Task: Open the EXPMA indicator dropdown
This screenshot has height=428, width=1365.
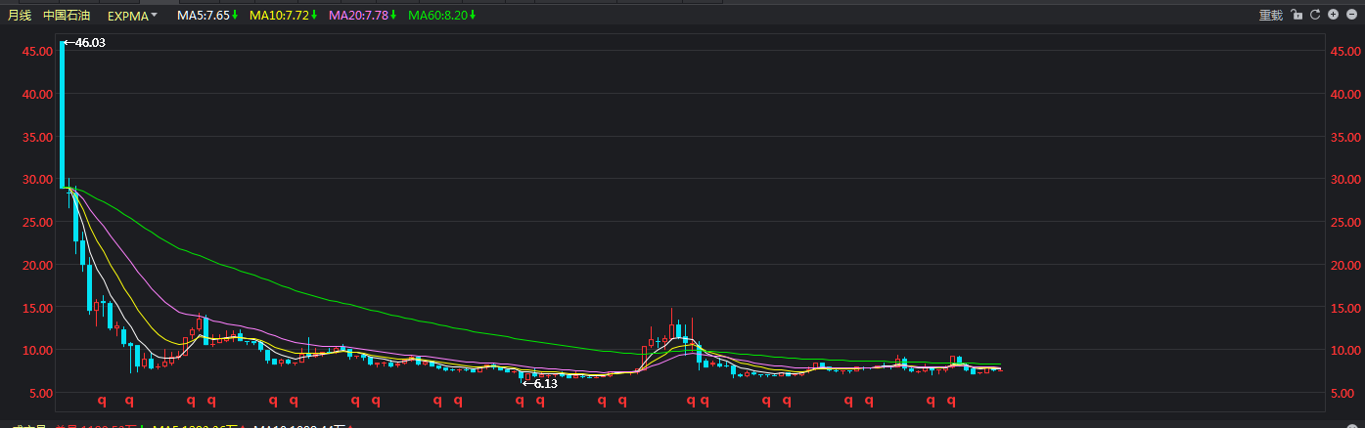Action: pos(132,16)
